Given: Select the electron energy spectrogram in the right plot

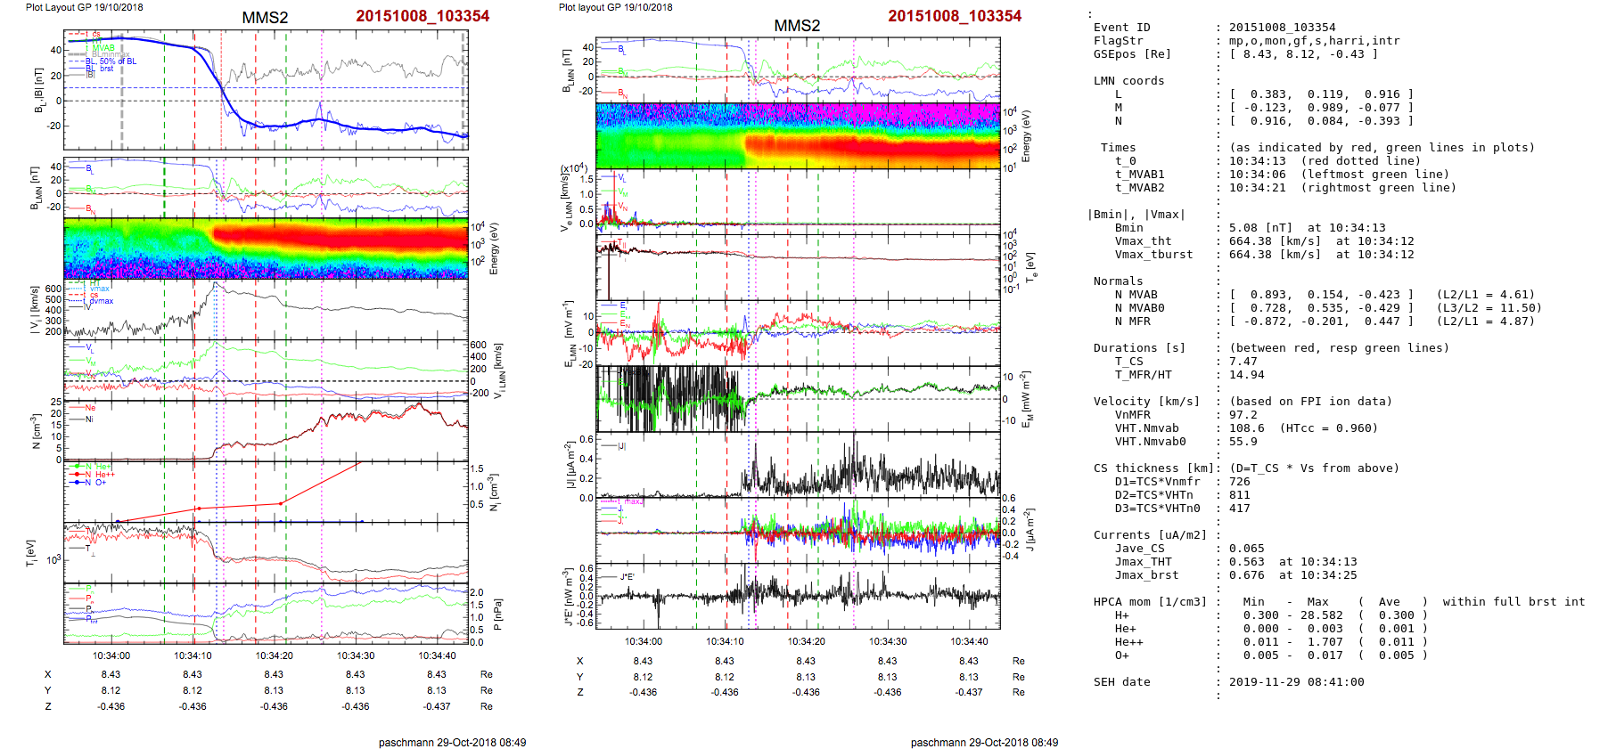Looking at the screenshot, I should point(798,135).
